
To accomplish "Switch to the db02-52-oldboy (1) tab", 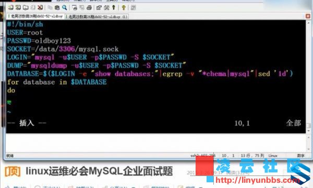I will (x=97, y=17).
